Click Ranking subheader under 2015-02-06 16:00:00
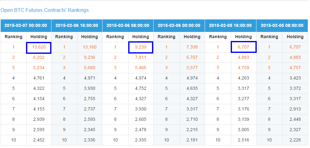Screen dimensions: 310x148 pos(64,37)
